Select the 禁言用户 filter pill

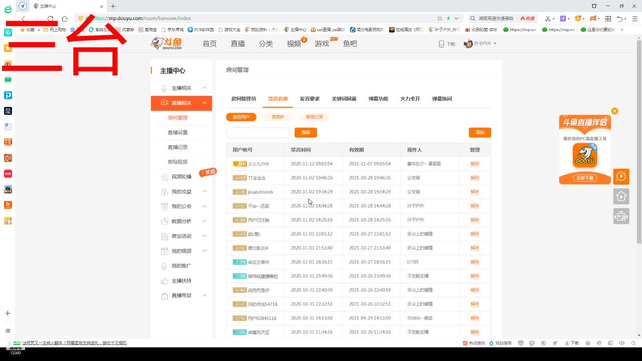[241, 116]
